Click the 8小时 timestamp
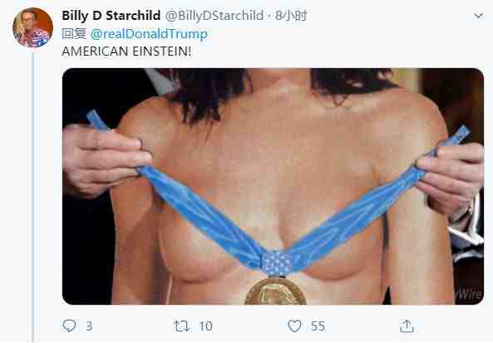 tap(291, 16)
